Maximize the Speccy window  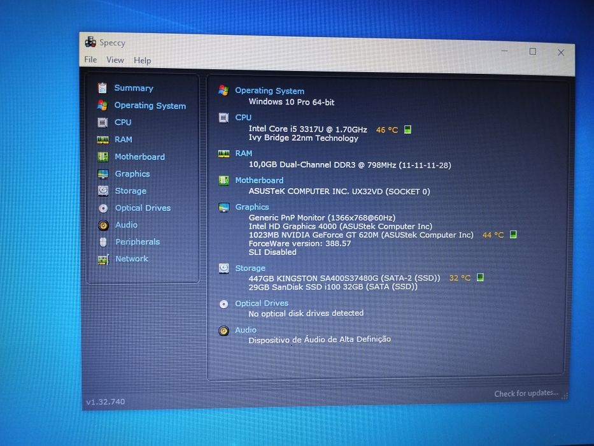(x=533, y=52)
